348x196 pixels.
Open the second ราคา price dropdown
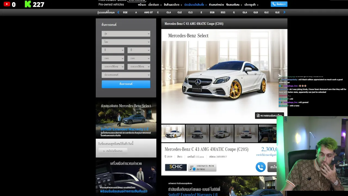click(139, 58)
